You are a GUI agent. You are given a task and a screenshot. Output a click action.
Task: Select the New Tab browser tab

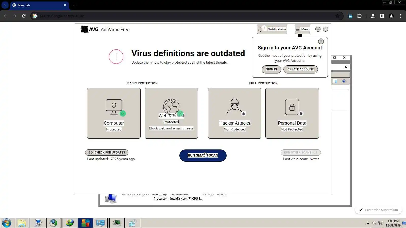[x=39, y=5]
